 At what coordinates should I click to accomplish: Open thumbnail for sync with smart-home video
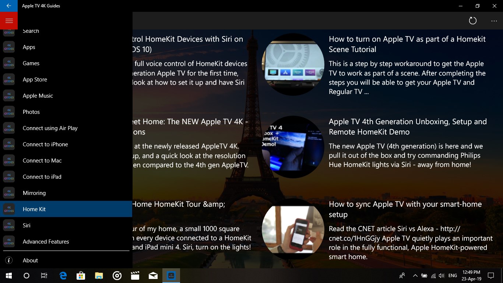pyautogui.click(x=293, y=230)
